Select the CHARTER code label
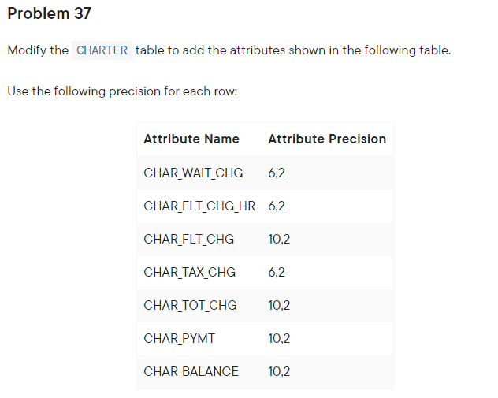The height and width of the screenshot is (398, 498). click(x=102, y=50)
